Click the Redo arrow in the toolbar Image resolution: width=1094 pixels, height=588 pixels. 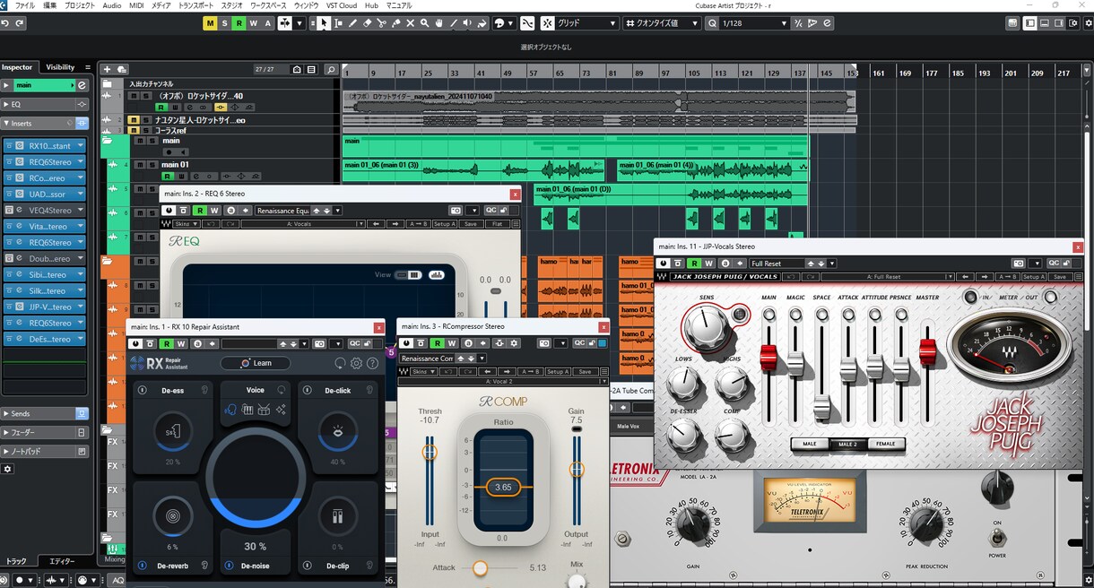[x=20, y=23]
